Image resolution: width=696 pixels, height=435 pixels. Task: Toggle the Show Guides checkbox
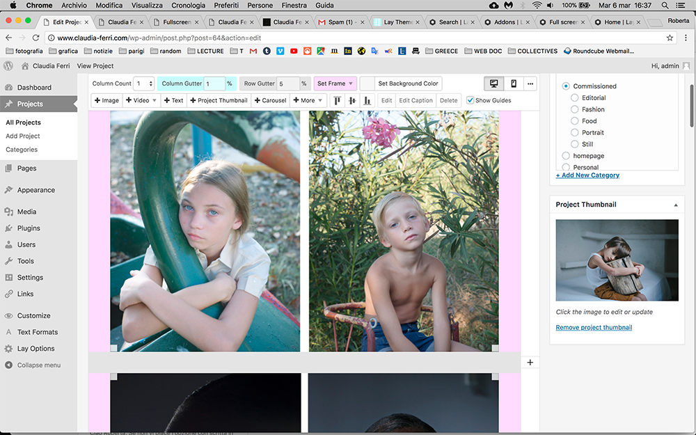point(470,100)
